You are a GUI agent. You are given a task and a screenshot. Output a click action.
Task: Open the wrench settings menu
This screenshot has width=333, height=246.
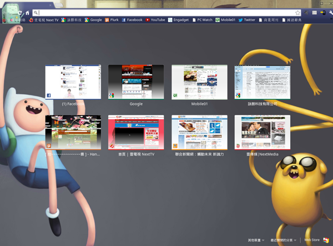[x=331, y=13]
